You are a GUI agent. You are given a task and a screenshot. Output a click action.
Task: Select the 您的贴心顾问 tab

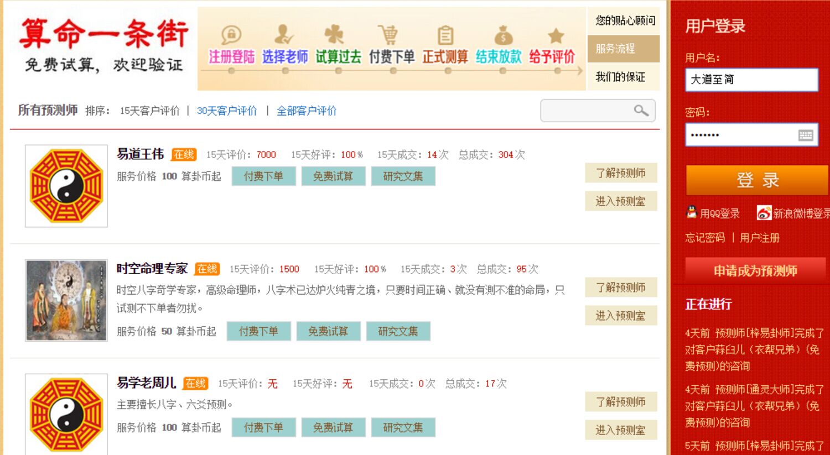623,21
